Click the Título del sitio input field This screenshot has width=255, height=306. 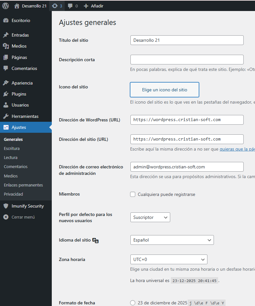point(187,40)
